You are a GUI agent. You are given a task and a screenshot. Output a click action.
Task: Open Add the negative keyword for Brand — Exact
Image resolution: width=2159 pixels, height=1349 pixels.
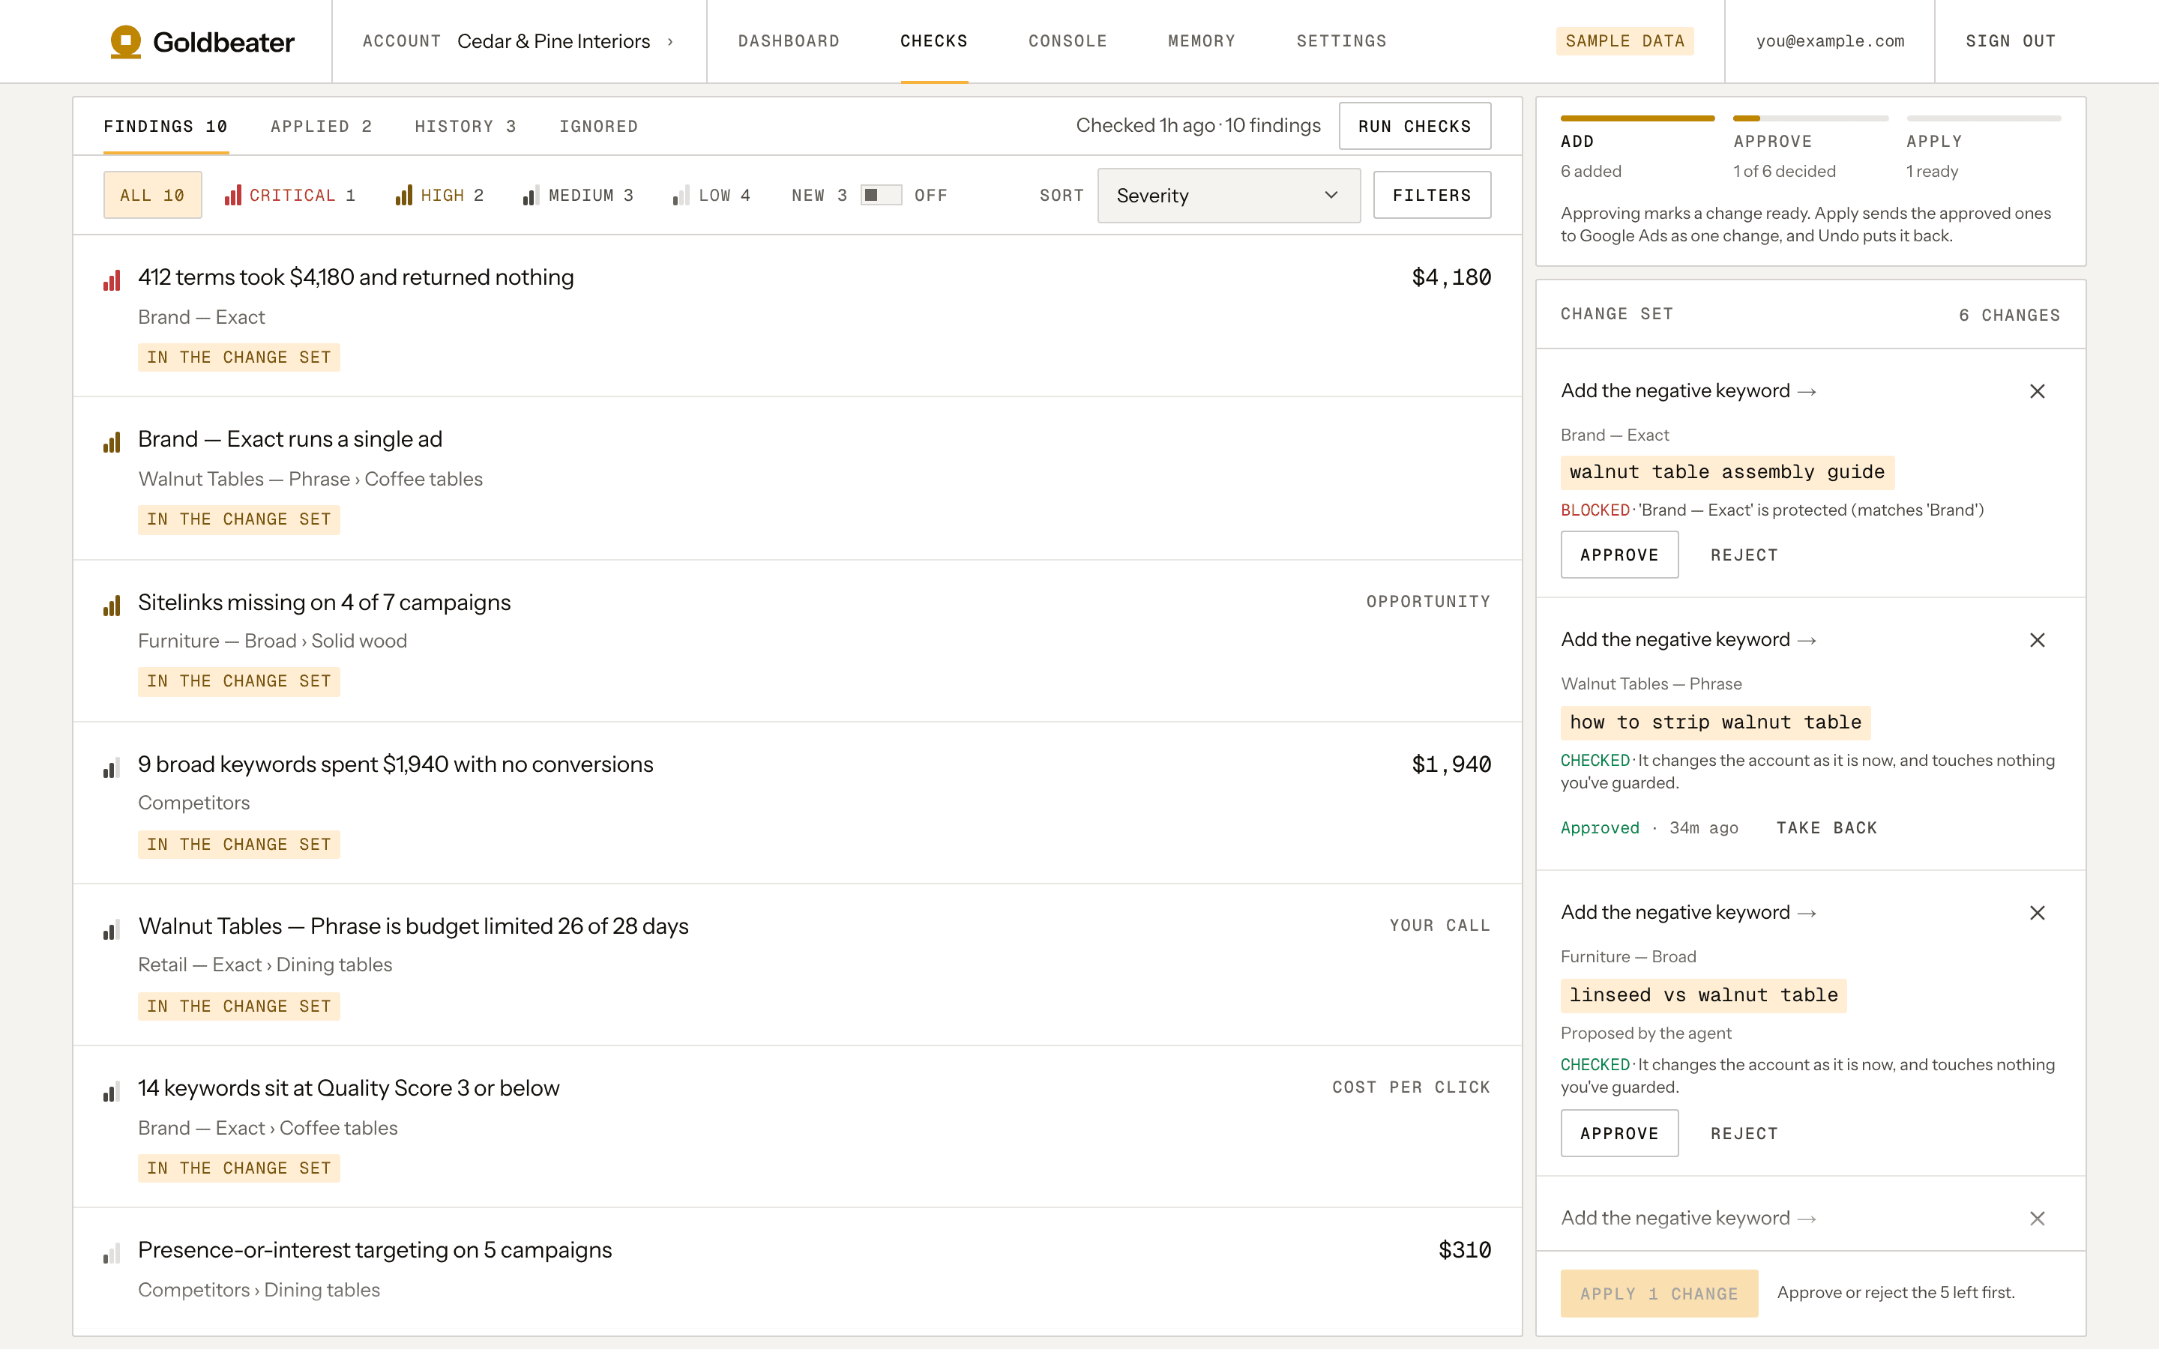point(1688,390)
